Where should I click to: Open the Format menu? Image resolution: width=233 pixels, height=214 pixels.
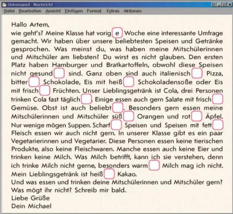pyautogui.click(x=94, y=11)
